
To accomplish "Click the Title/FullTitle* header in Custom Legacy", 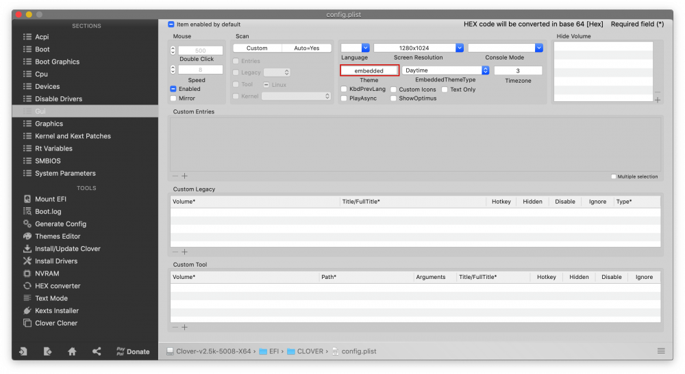I will click(413, 202).
